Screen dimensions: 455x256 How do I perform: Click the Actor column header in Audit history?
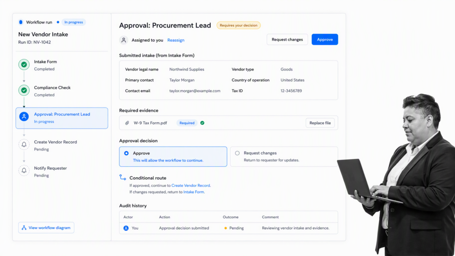[128, 217]
